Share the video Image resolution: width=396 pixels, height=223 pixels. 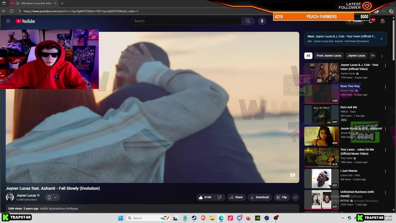pyautogui.click(x=236, y=197)
